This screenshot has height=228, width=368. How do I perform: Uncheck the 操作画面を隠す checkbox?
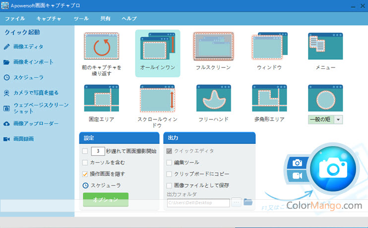tap(85, 174)
